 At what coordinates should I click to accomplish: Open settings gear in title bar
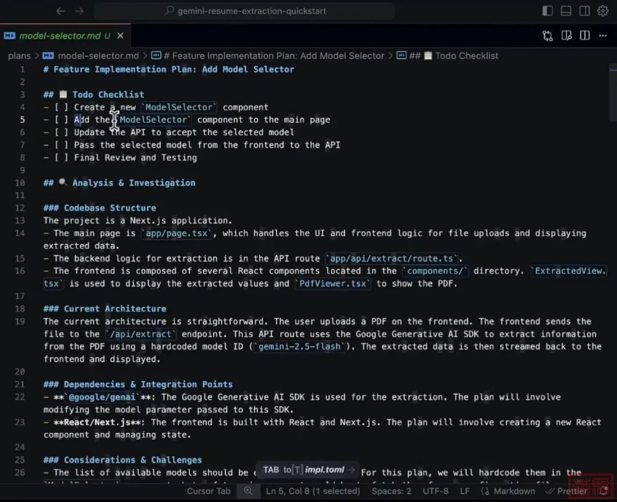tap(603, 11)
